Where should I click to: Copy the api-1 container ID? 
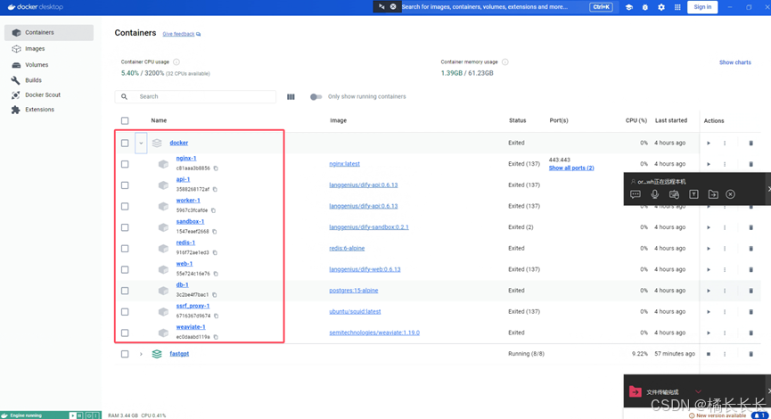[215, 189]
